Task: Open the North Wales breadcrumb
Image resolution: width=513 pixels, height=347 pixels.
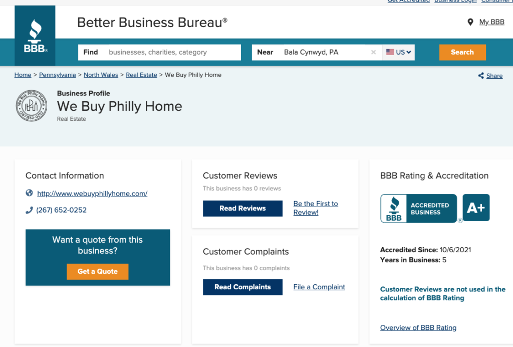Action: pyautogui.click(x=101, y=75)
